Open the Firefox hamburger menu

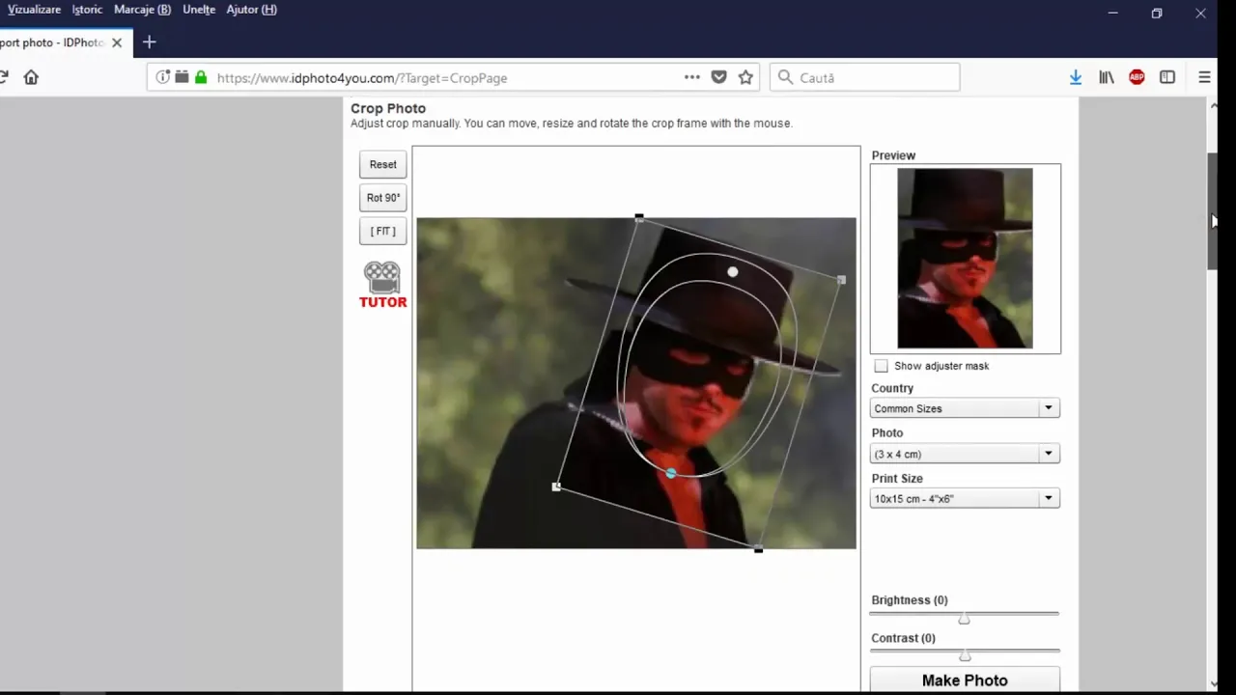(1204, 77)
